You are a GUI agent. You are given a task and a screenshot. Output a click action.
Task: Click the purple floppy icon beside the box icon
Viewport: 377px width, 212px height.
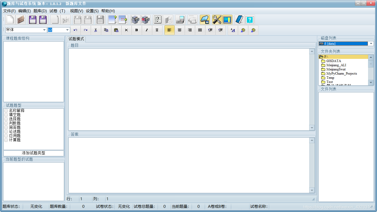33,20
